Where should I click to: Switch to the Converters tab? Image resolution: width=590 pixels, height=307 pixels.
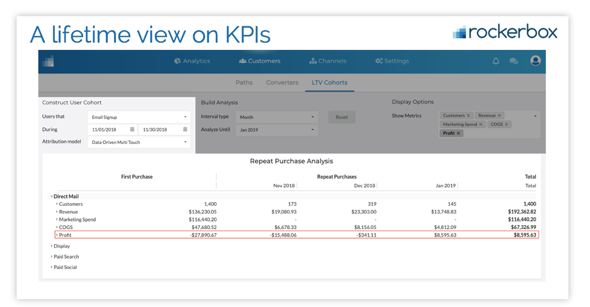(x=282, y=83)
